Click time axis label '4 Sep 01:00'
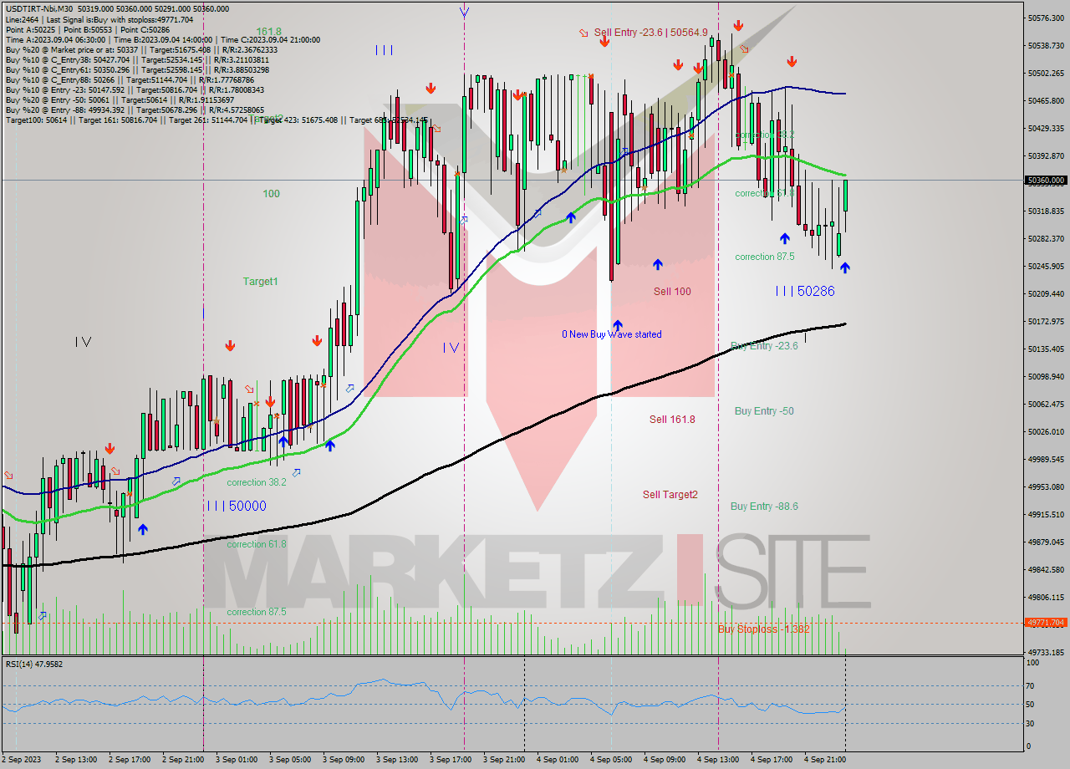 point(557,760)
